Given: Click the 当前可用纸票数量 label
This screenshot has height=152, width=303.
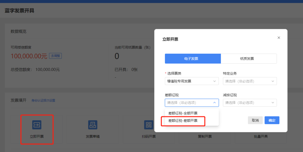Looking at the screenshot, I should pos(132,47).
